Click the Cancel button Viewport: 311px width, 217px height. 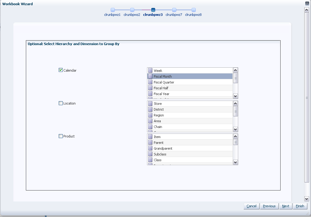[x=251, y=206]
